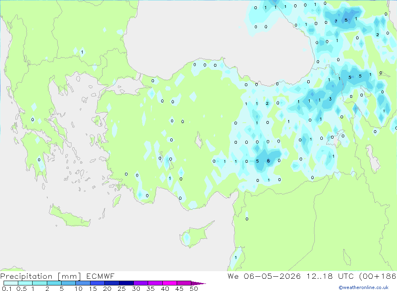Click the 'ECMWF' model label
The width and height of the screenshot is (397, 291).
point(100,276)
